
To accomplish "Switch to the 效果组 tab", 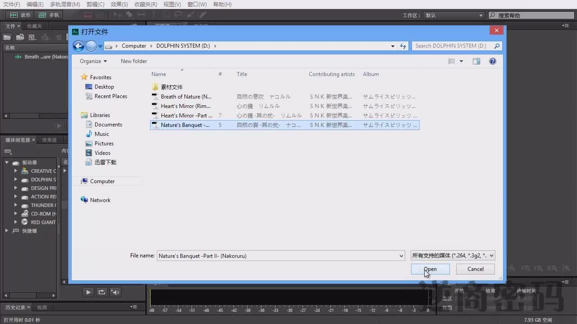I will coord(50,140).
